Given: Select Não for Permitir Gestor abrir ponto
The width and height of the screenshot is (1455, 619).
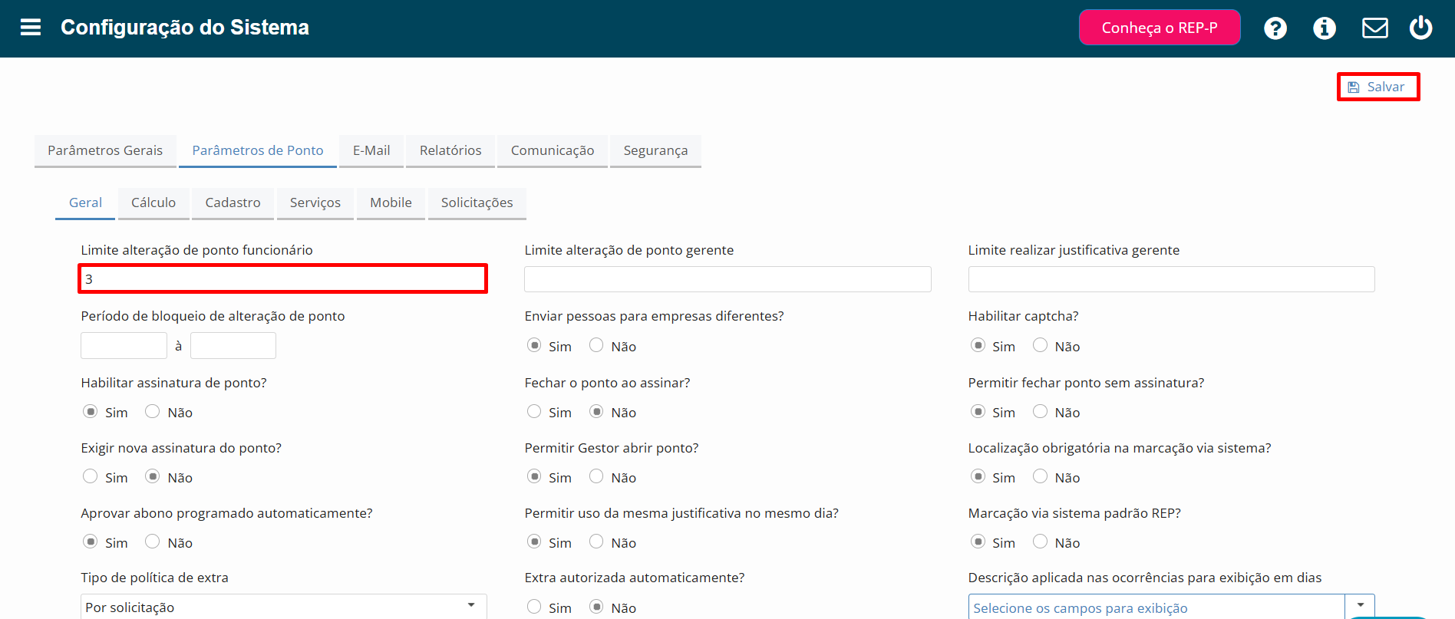Looking at the screenshot, I should coord(596,476).
